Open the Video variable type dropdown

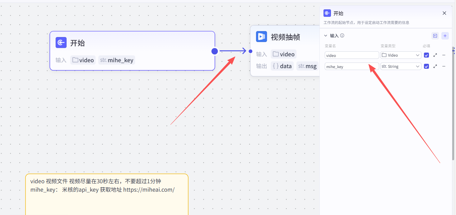(x=401, y=55)
